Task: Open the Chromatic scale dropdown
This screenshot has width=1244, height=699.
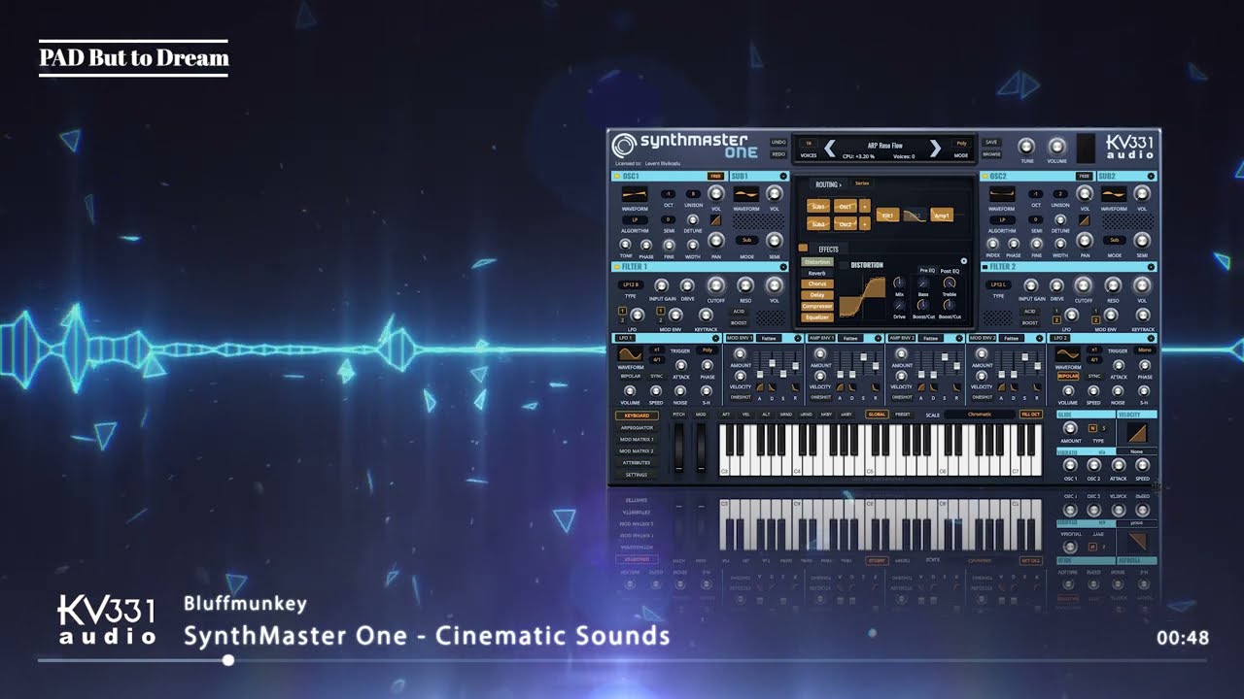Action: [981, 415]
